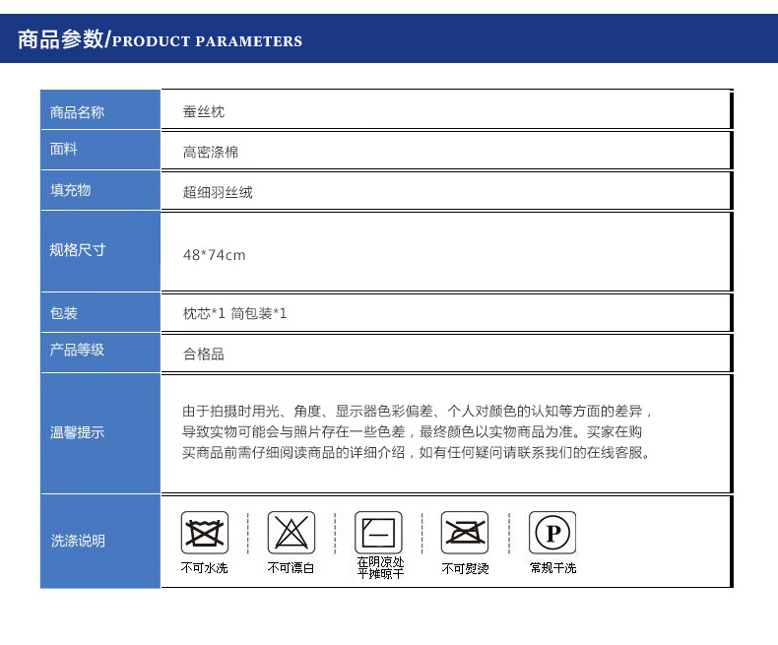Select the 商品名称 row label
Screen dimensions: 778x645
pos(78,112)
